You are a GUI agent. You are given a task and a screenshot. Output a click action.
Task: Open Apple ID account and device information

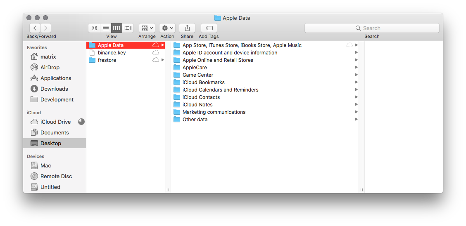coord(265,52)
